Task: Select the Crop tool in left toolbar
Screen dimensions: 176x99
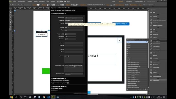Action: [10, 12]
